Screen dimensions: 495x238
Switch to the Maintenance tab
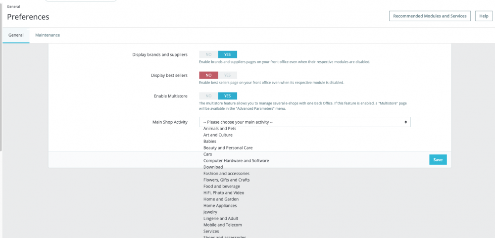[48, 35]
